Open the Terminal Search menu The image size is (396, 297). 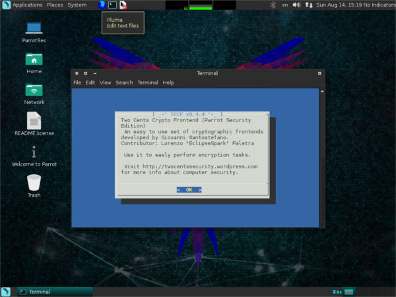[x=124, y=82]
